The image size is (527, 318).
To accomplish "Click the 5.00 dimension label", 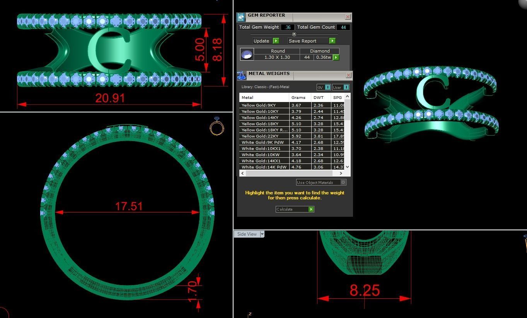I will [x=200, y=50].
